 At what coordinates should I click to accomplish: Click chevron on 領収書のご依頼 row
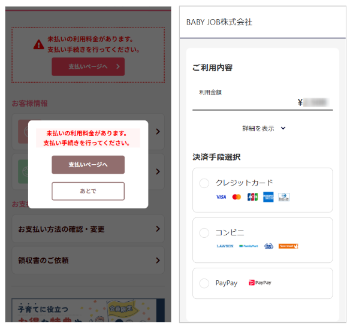coord(158,261)
